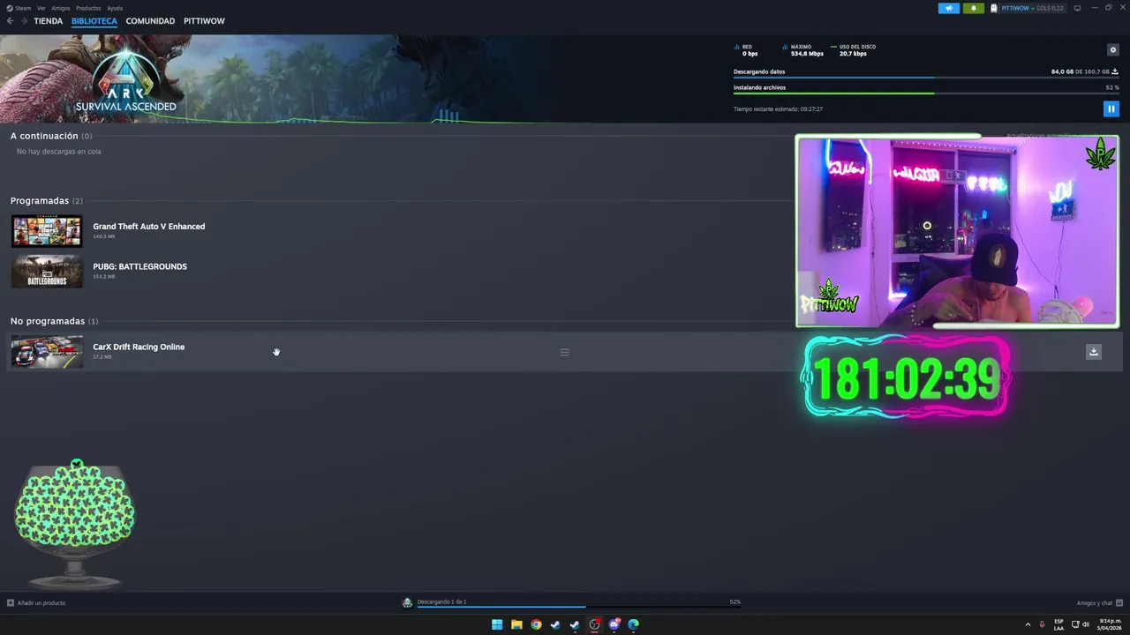Click the Descargando datos progress bar
1130x635 pixels.
[x=926, y=78]
